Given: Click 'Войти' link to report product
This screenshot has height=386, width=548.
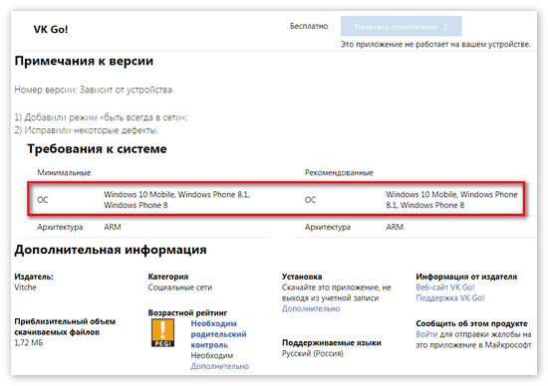Looking at the screenshot, I should [426, 334].
